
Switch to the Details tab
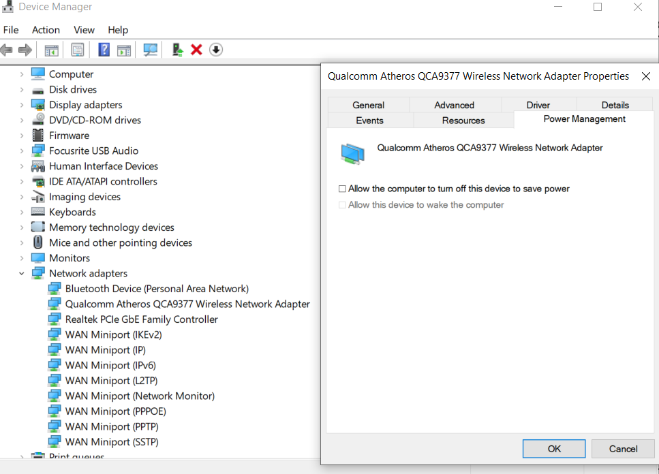pos(615,105)
